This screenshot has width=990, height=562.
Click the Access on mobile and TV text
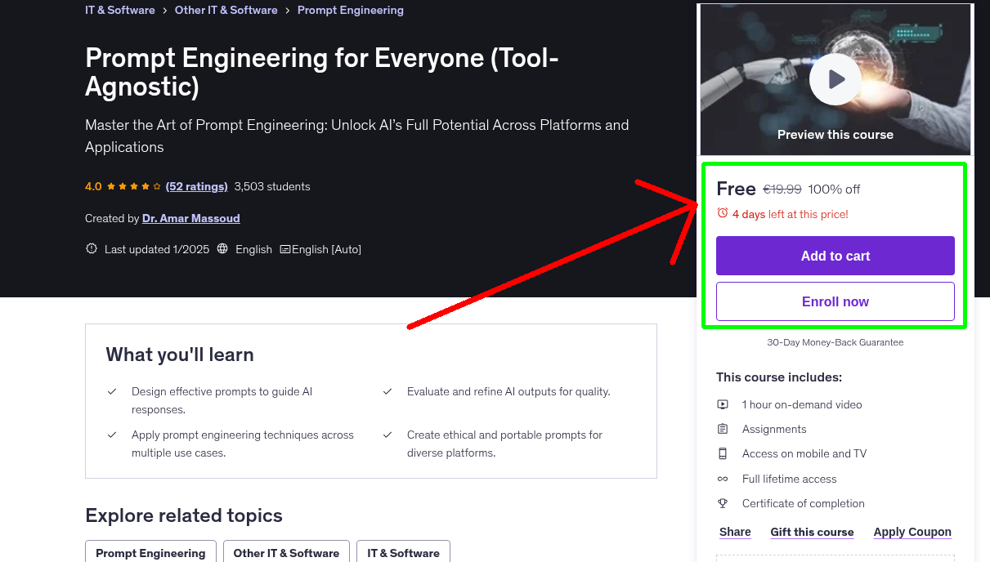804,453
